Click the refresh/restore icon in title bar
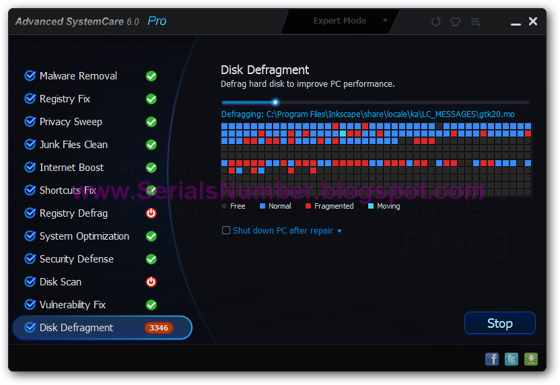Screen dimensions: 560x385 pyautogui.click(x=435, y=22)
